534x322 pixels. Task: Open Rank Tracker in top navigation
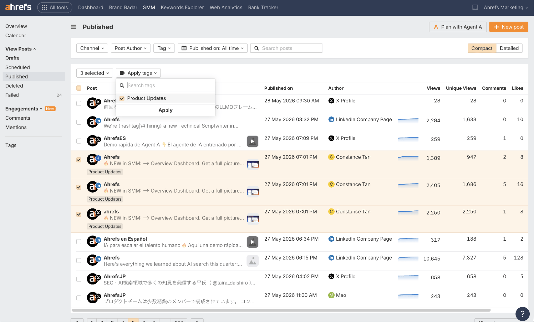(x=263, y=7)
